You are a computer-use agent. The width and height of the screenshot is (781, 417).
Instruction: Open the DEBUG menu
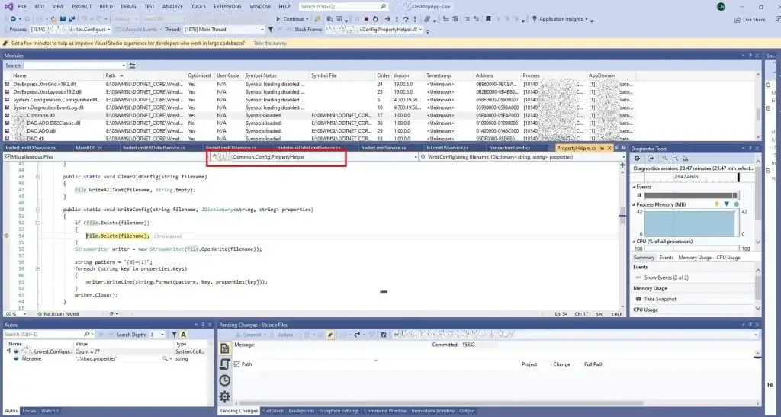pyautogui.click(x=128, y=6)
